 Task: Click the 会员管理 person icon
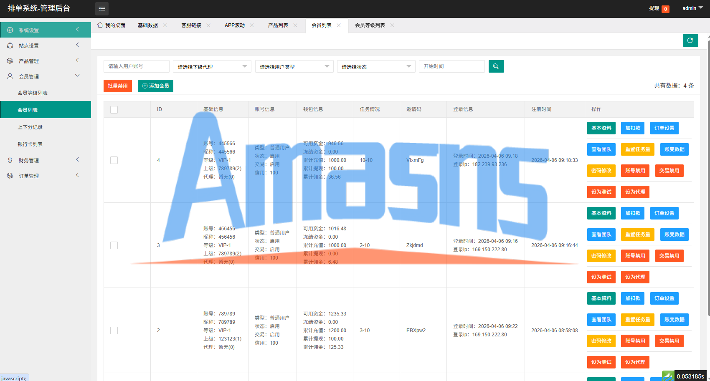tap(10, 76)
